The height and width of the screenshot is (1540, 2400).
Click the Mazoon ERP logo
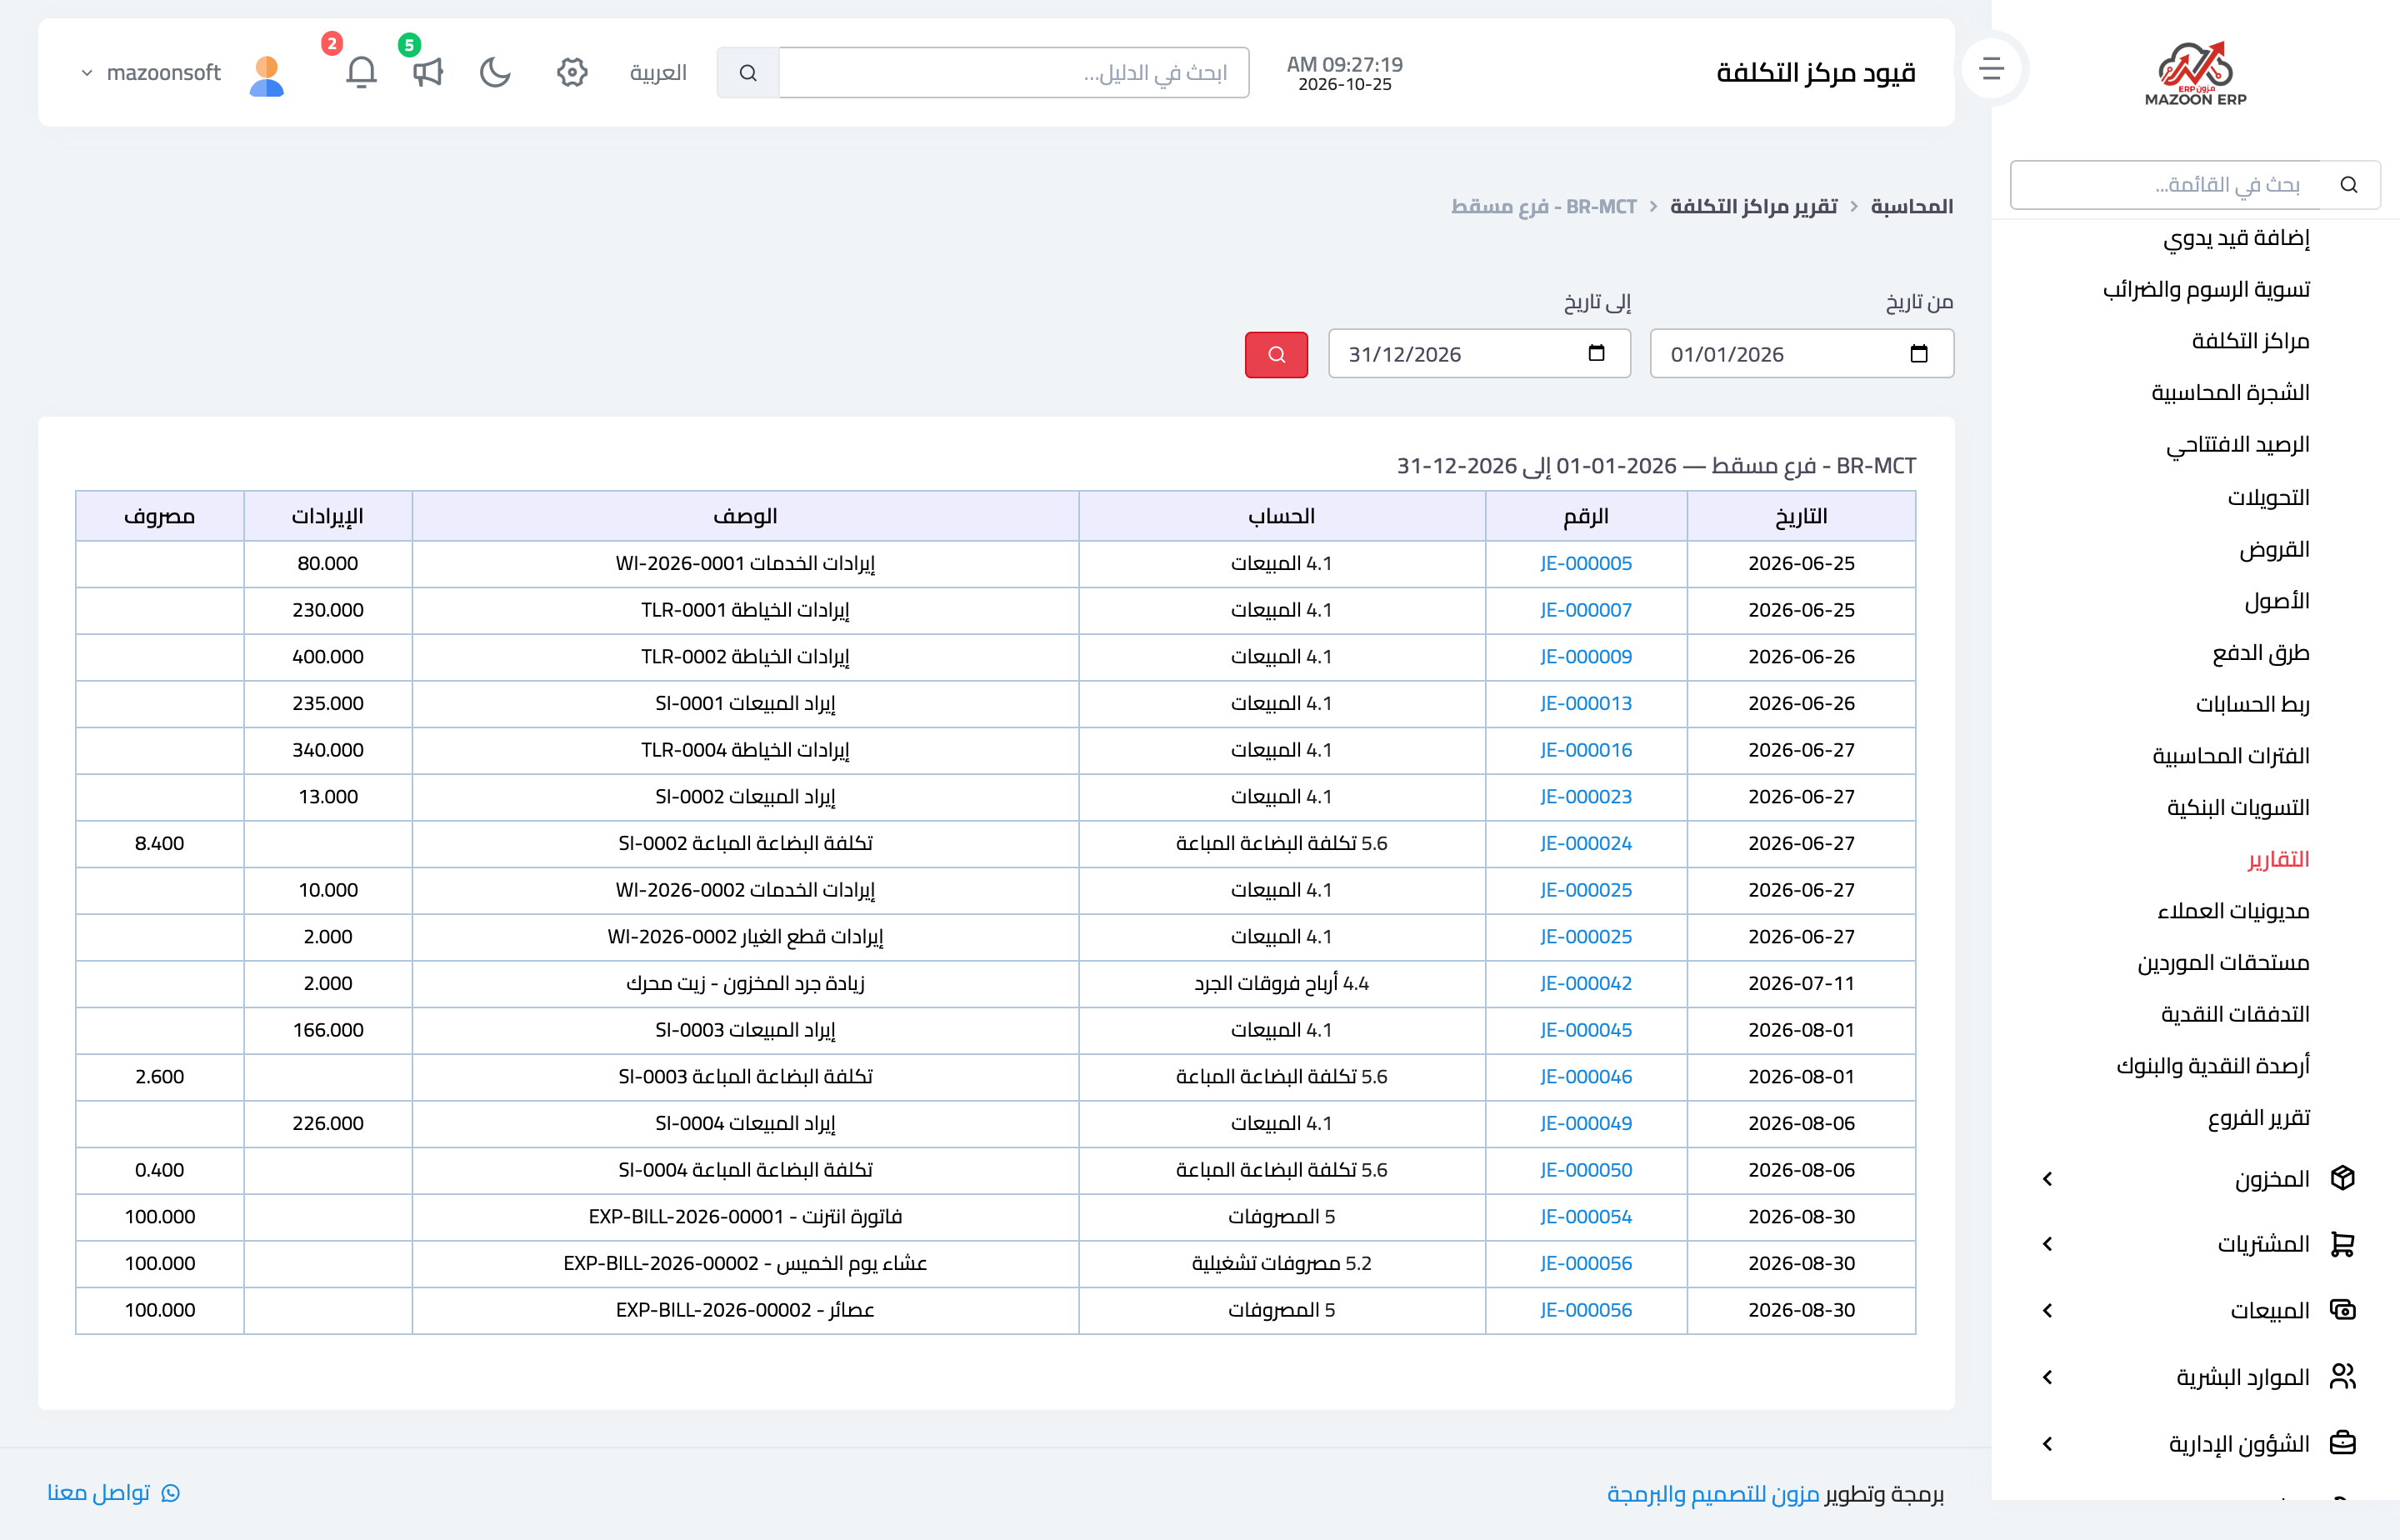(2195, 73)
